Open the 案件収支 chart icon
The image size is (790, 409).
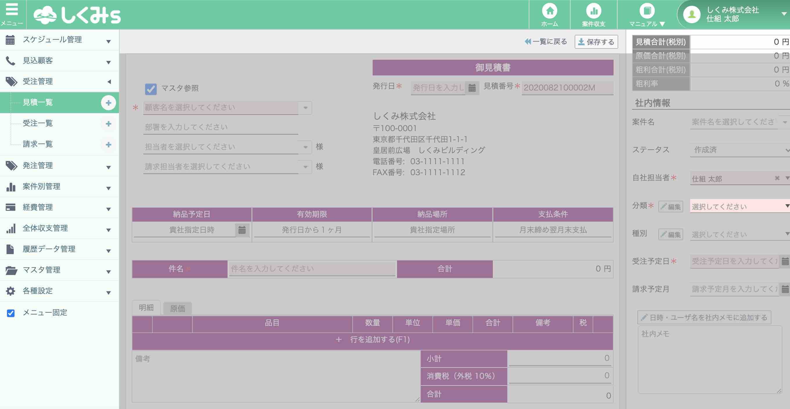coord(594,11)
